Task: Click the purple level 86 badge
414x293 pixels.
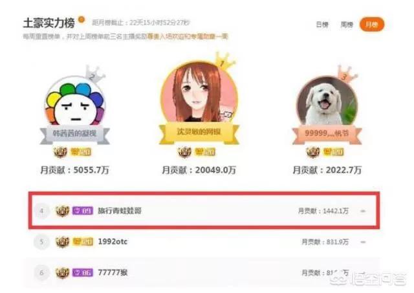Action: coord(83,272)
